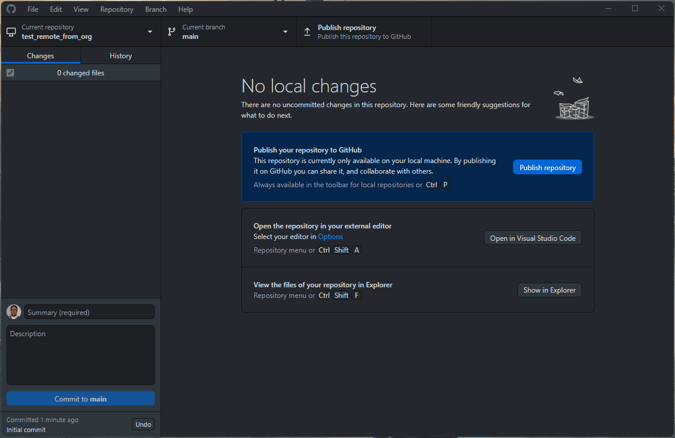The width and height of the screenshot is (675, 438).
Task: Expand the Current branch dropdown arrow
Action: click(285, 32)
